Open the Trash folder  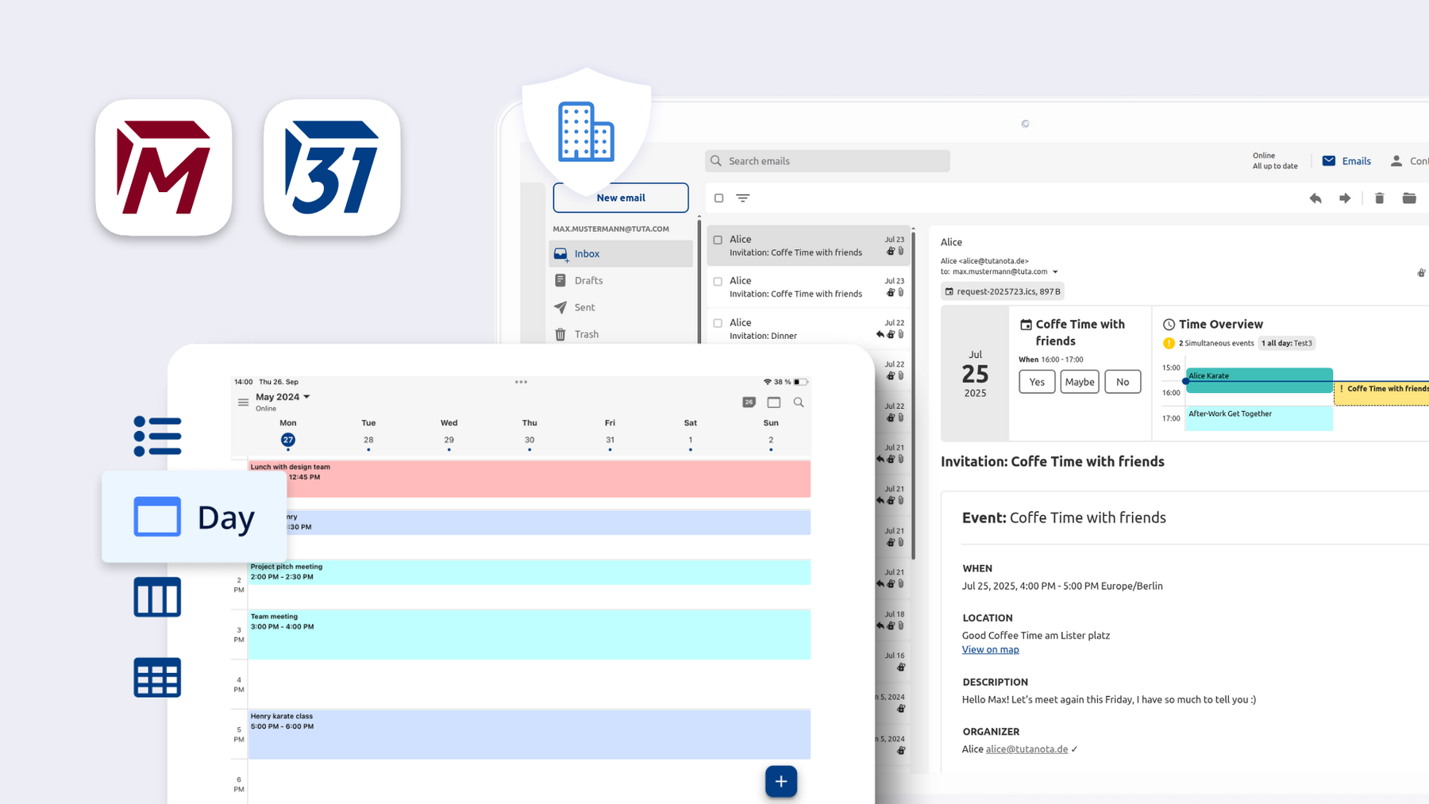tap(621, 334)
